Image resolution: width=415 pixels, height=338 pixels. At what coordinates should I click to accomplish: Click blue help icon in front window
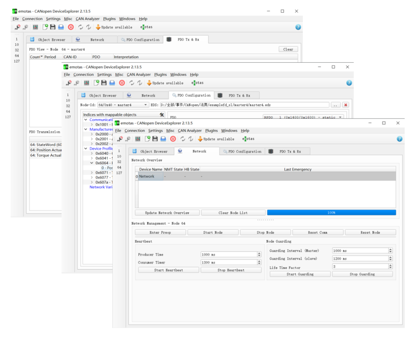(399, 139)
